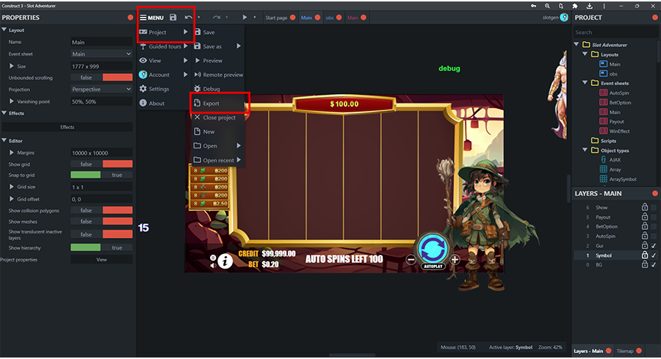Screen dimensions: 661x359
Task: Toggle Unbounded scrolling false switch
Action: click(x=101, y=78)
